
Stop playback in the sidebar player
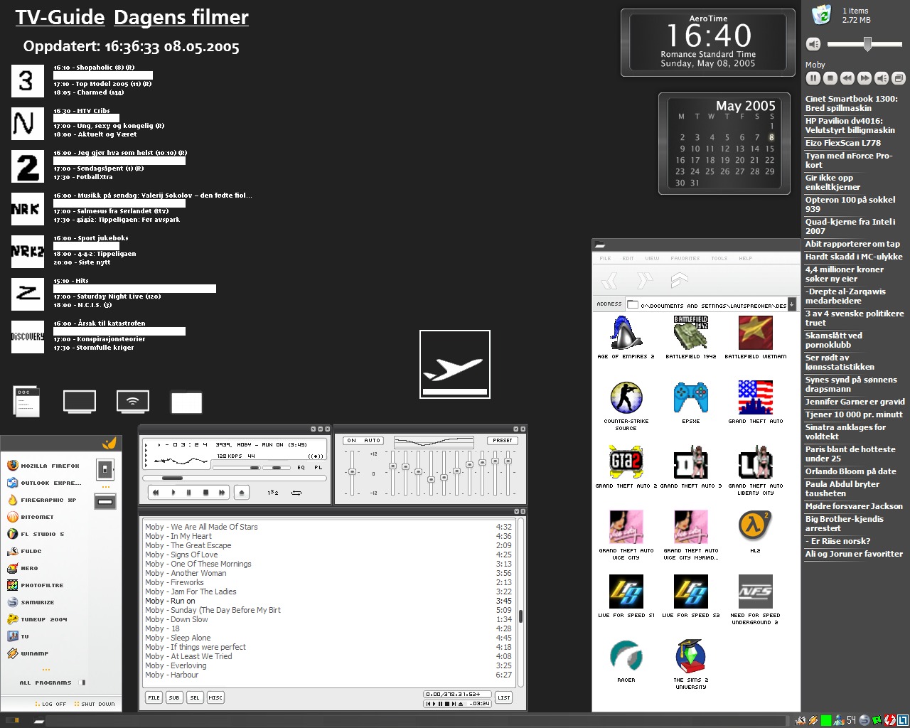(830, 78)
